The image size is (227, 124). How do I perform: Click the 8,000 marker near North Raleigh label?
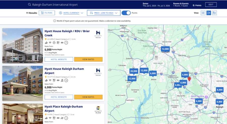(219, 90)
